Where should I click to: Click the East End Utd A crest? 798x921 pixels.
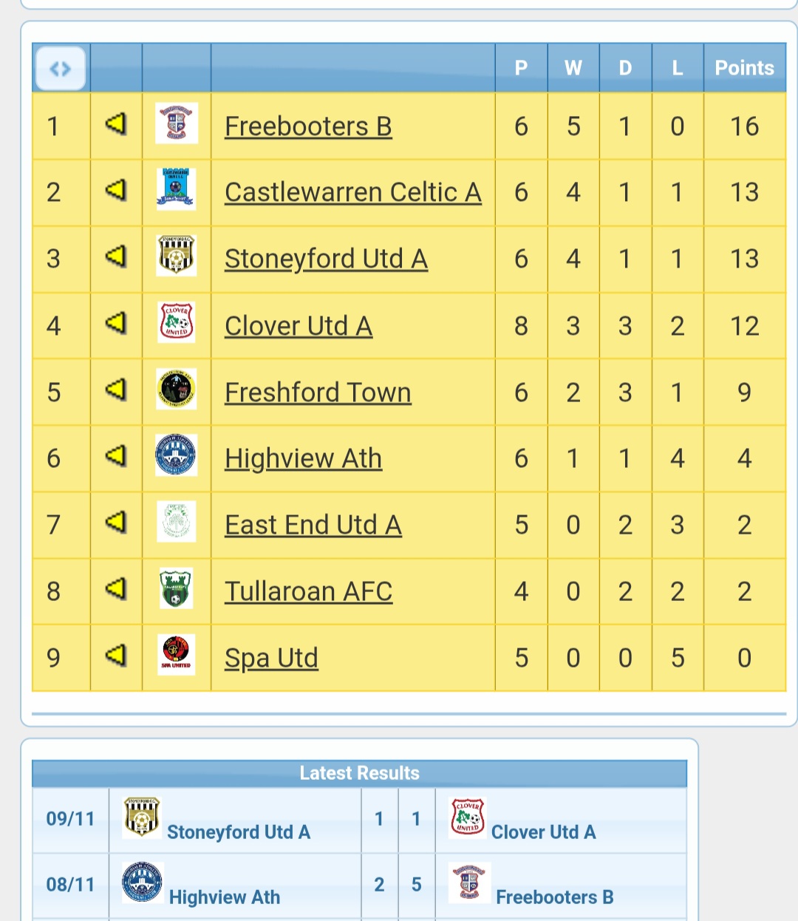pos(177,522)
